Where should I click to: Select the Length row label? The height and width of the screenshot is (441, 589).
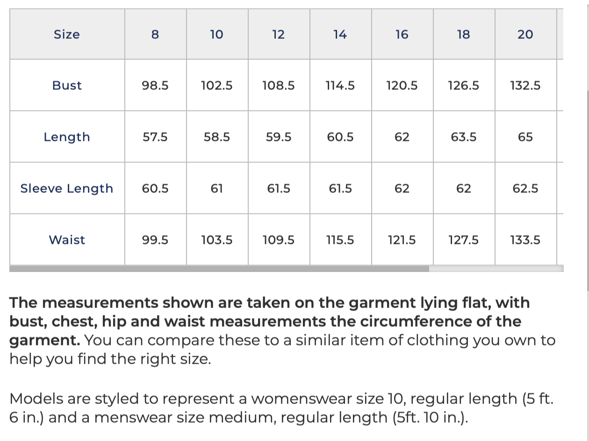[x=67, y=137]
